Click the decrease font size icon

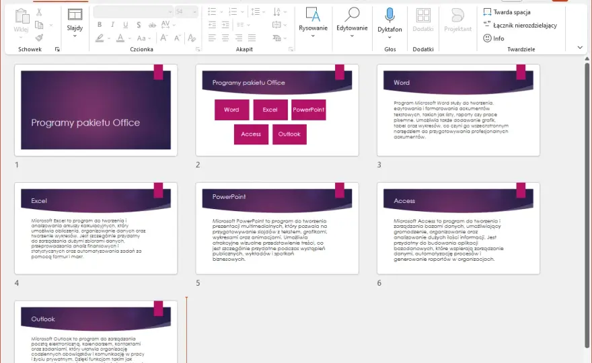[x=178, y=38]
